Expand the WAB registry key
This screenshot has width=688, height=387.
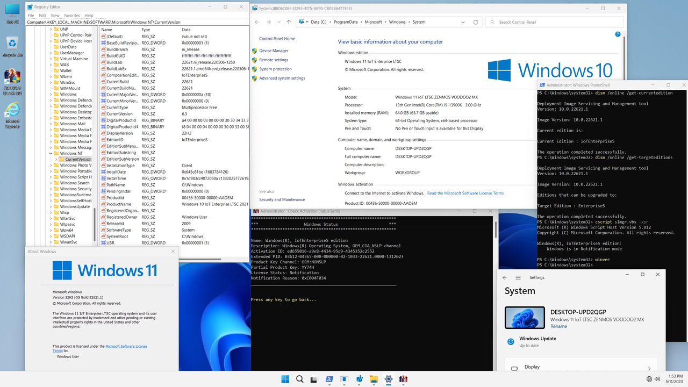52,64
